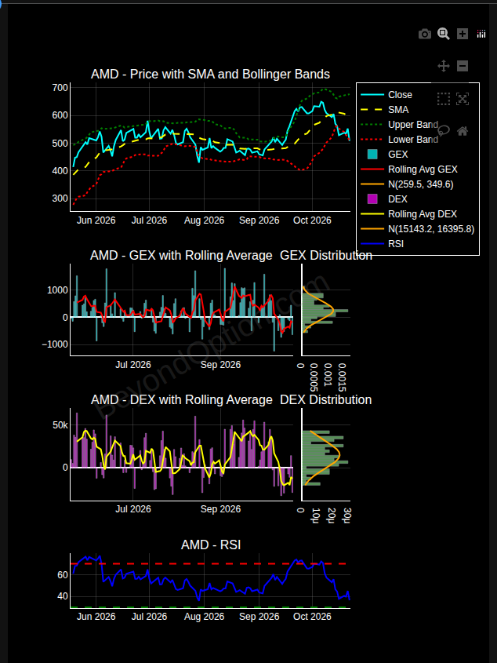Screen dimensions: 497x663
Task: Toggle Rolling Avg GEX legend entry
Action: [423, 169]
